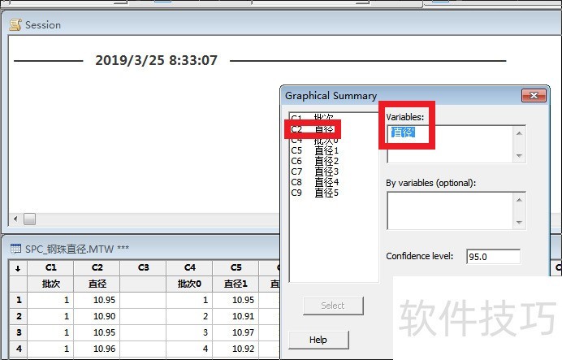Select C2 直径 in column list
Screen dimensions: 562x360
[x=313, y=129]
